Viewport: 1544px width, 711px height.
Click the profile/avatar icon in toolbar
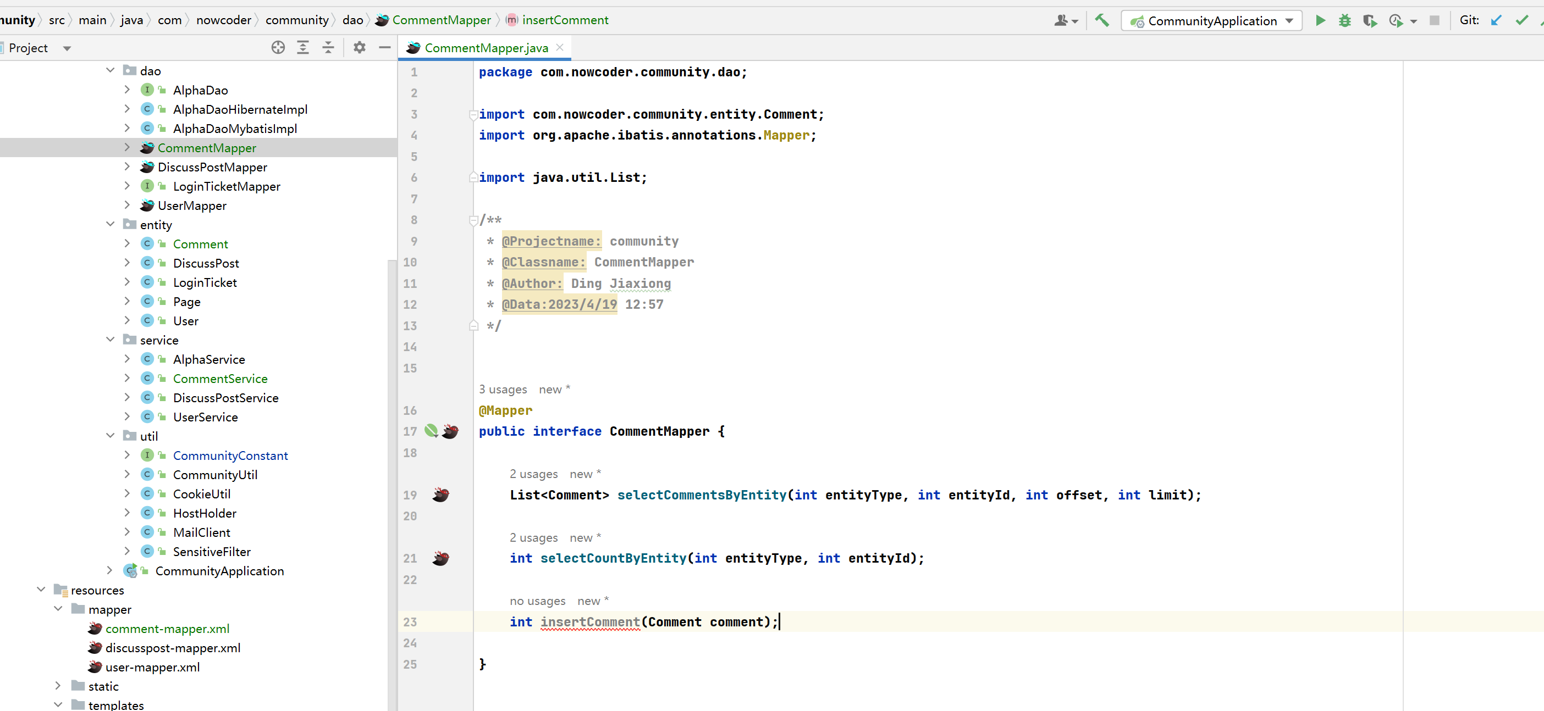pyautogui.click(x=1063, y=20)
